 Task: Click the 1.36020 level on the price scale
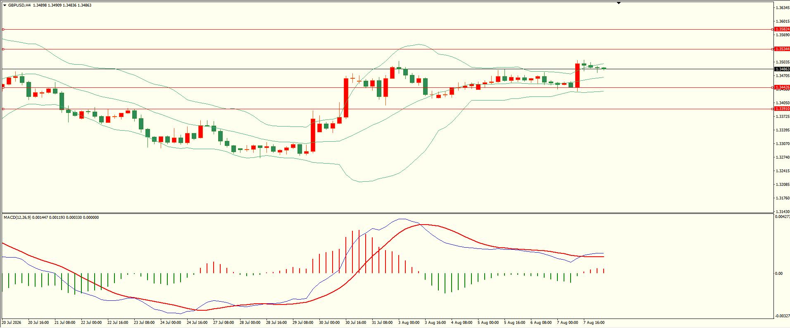[x=782, y=21]
